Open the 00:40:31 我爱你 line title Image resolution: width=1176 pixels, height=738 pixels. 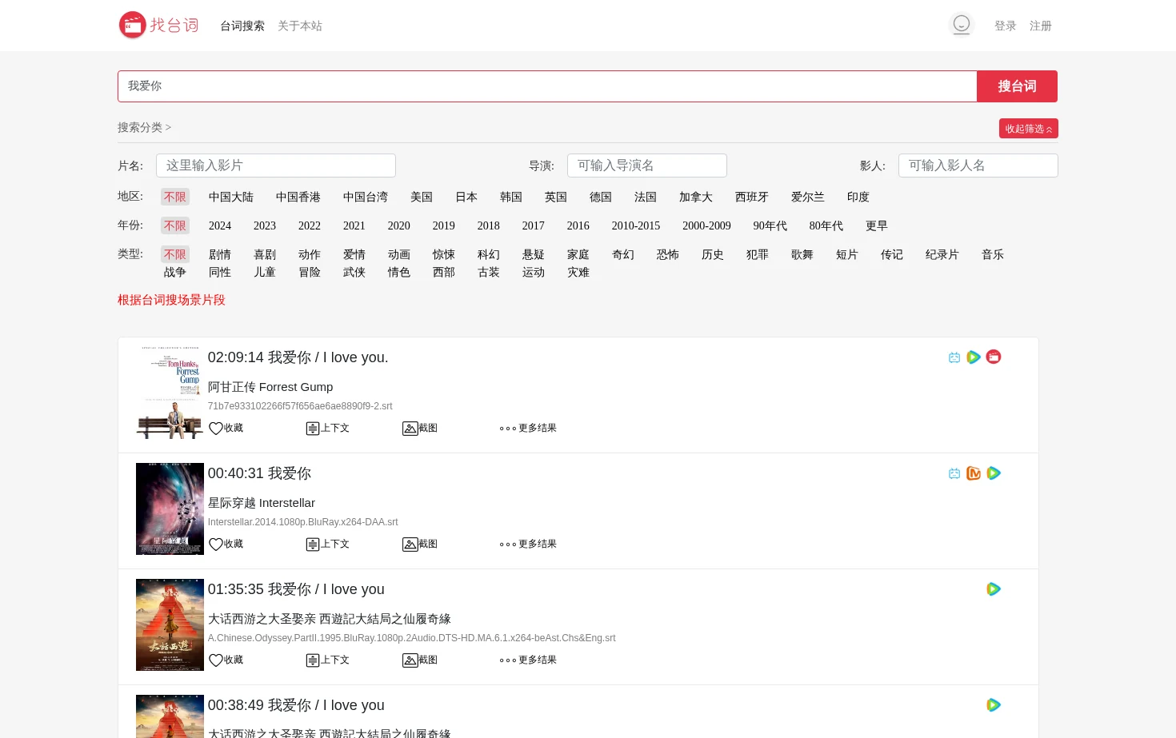click(x=260, y=473)
